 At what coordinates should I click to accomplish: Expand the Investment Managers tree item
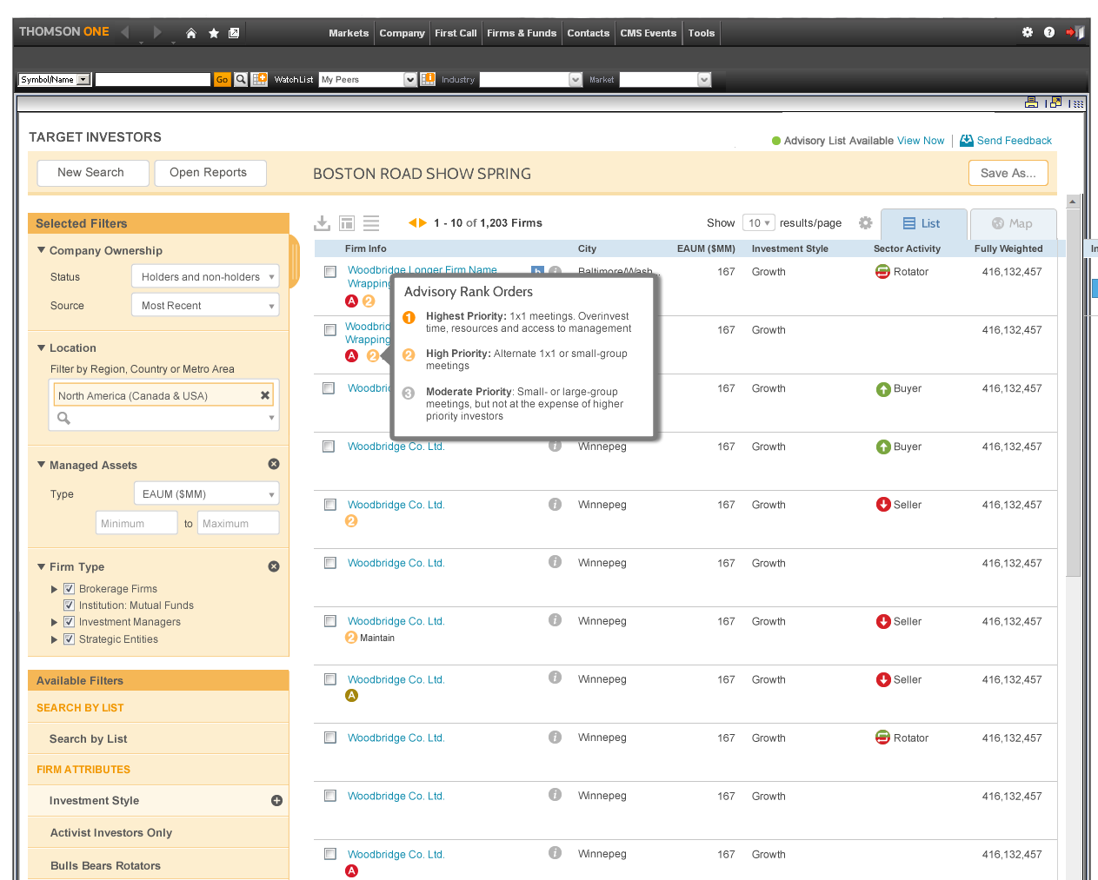pyautogui.click(x=55, y=622)
